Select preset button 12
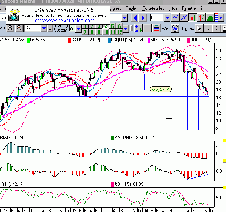 119,32
